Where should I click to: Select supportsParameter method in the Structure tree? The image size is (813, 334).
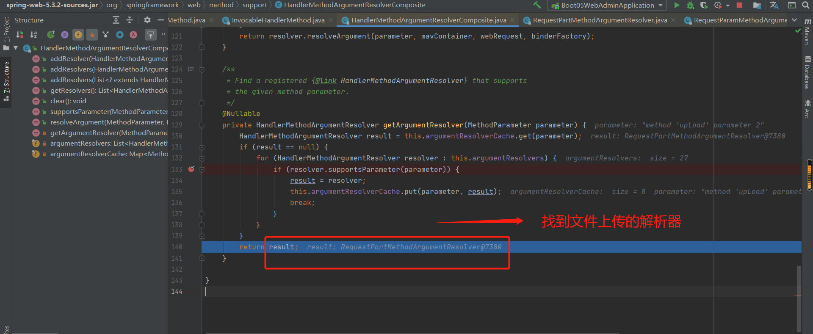pos(109,111)
